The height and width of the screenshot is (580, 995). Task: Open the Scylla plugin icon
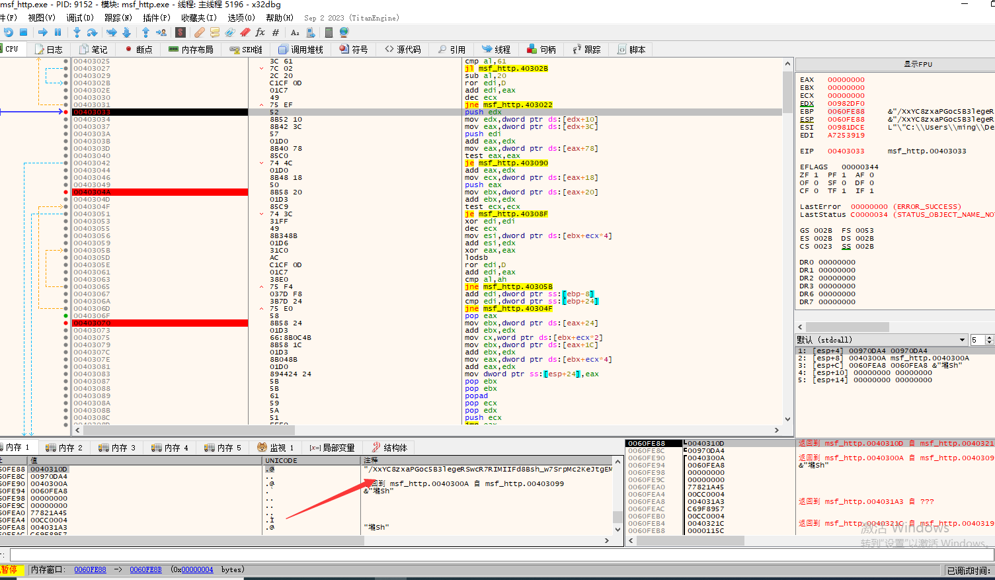180,32
